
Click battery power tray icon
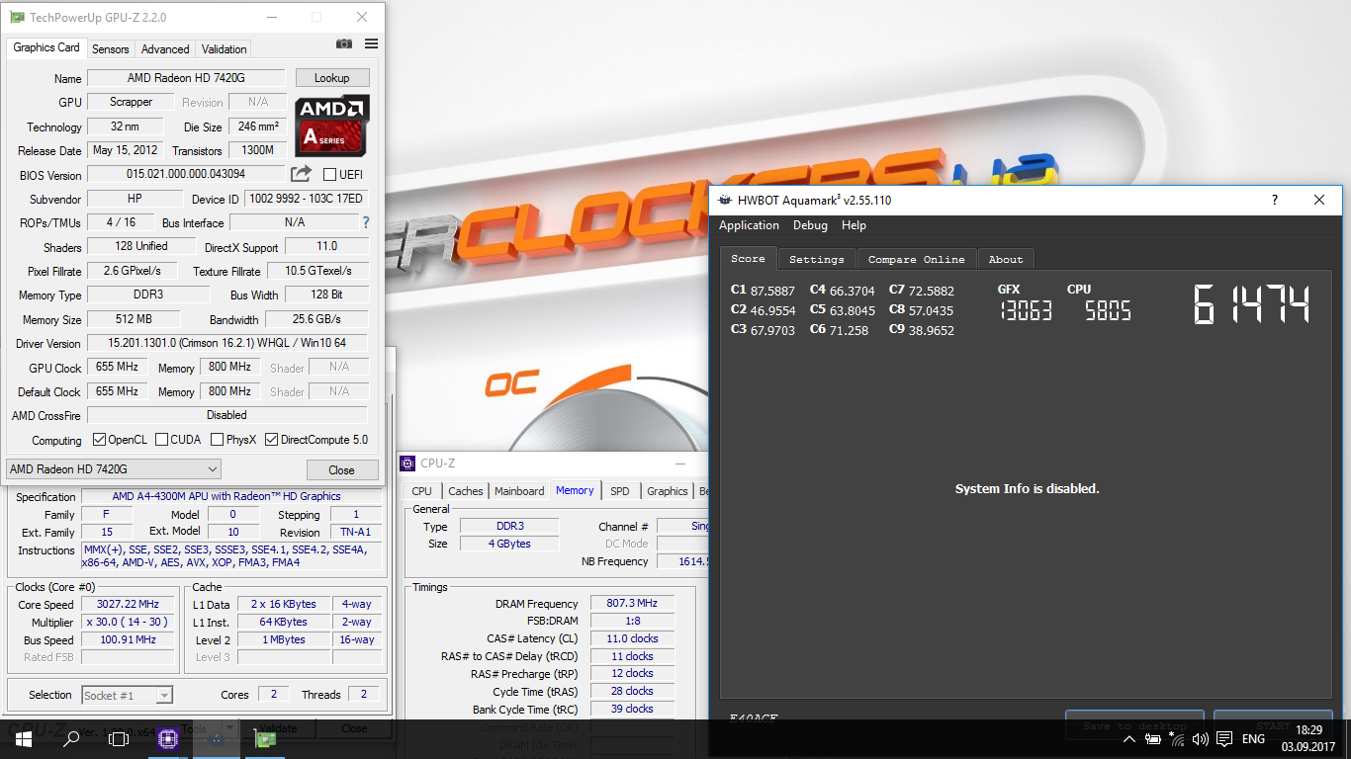(x=1152, y=738)
